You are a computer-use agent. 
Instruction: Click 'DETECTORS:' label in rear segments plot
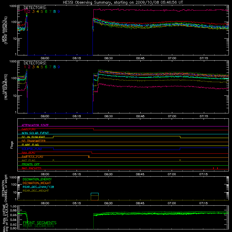point(35,63)
